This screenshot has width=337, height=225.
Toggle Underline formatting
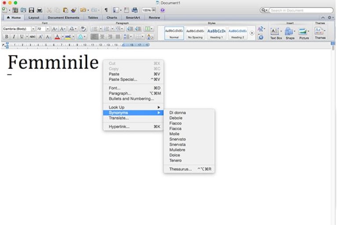point(22,37)
